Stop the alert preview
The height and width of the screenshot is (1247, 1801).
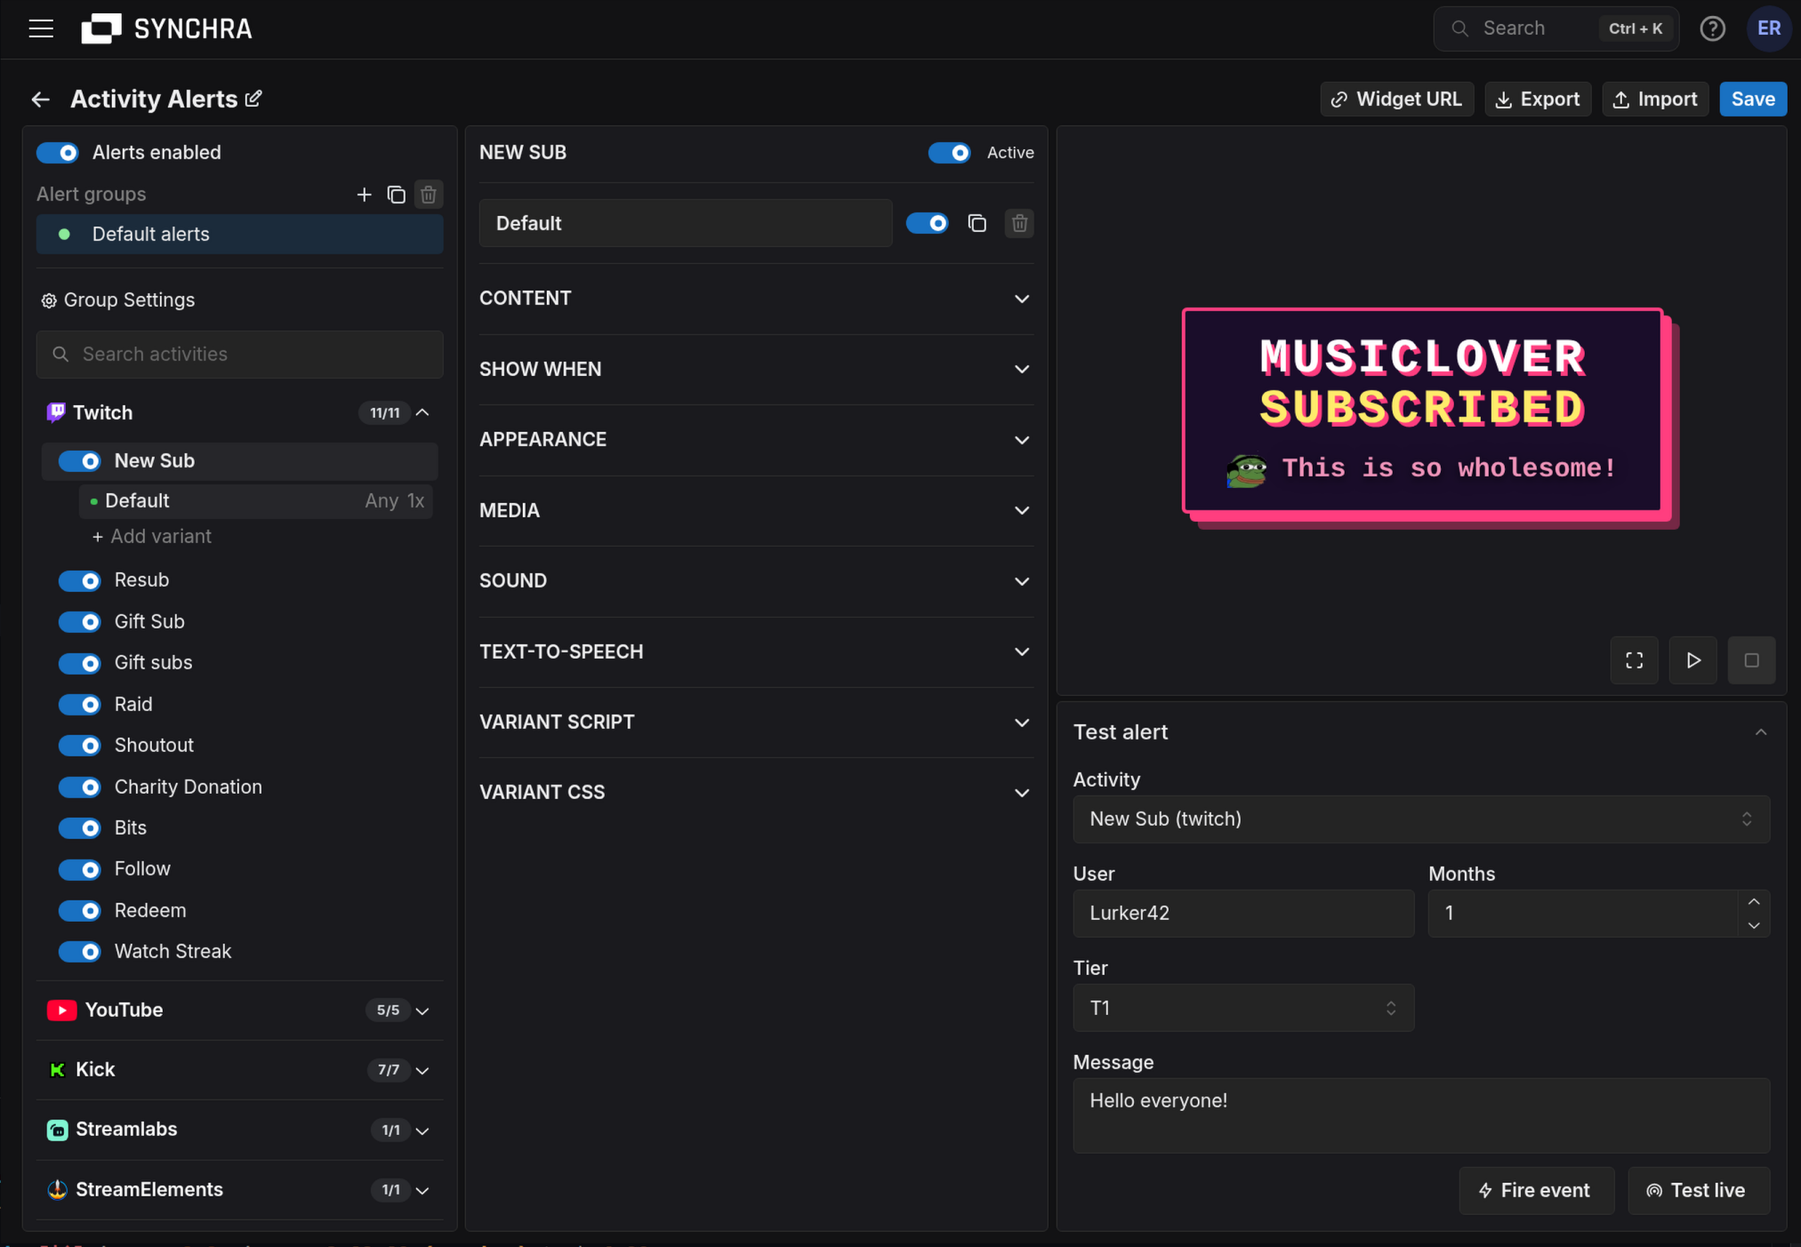point(1751,660)
